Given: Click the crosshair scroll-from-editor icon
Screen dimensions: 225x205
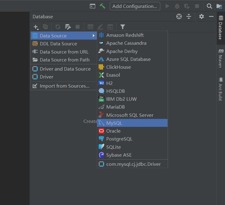Looking at the screenshot, I should coord(179,16).
